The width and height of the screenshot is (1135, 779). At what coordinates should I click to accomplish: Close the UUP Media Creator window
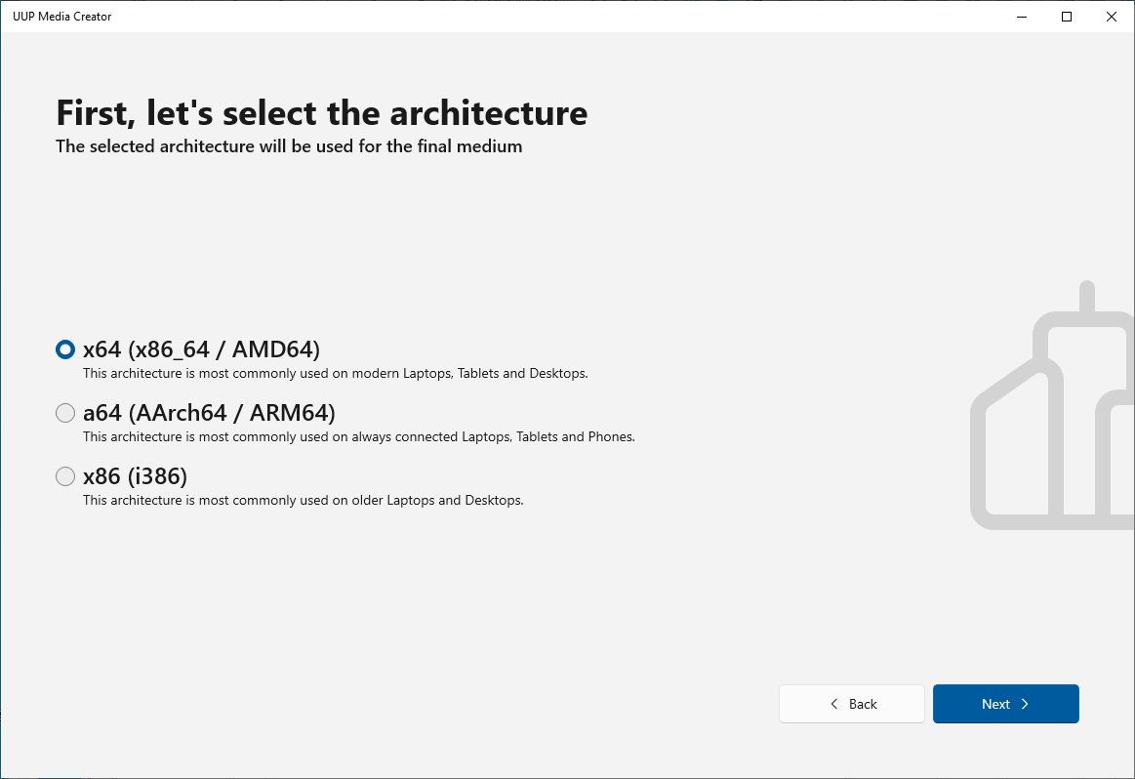[1112, 17]
